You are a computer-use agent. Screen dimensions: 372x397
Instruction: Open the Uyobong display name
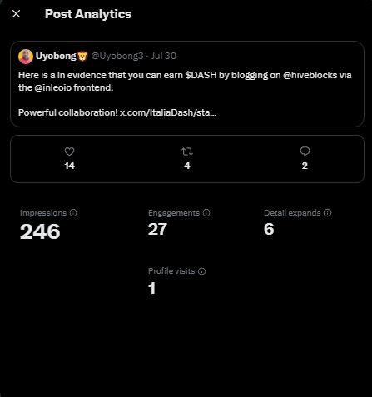[x=56, y=56]
